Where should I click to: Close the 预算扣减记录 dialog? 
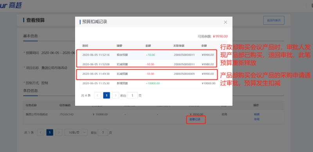225,22
